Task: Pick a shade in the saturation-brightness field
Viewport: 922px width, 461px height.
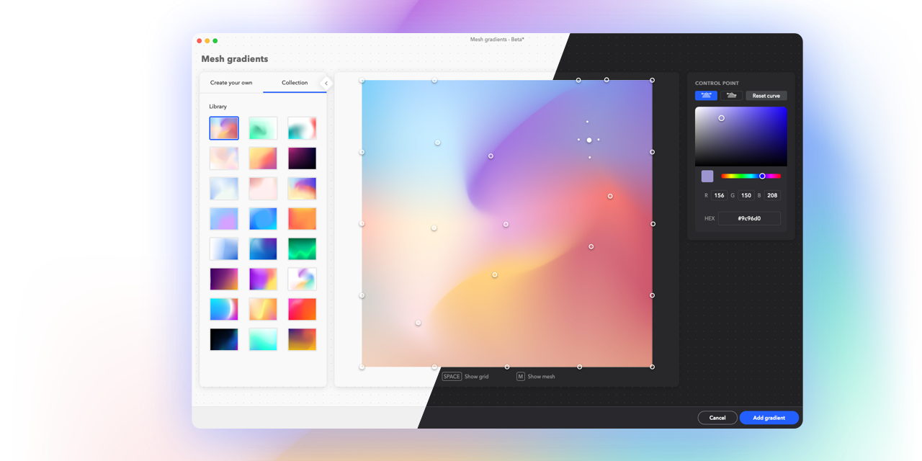Action: point(740,135)
